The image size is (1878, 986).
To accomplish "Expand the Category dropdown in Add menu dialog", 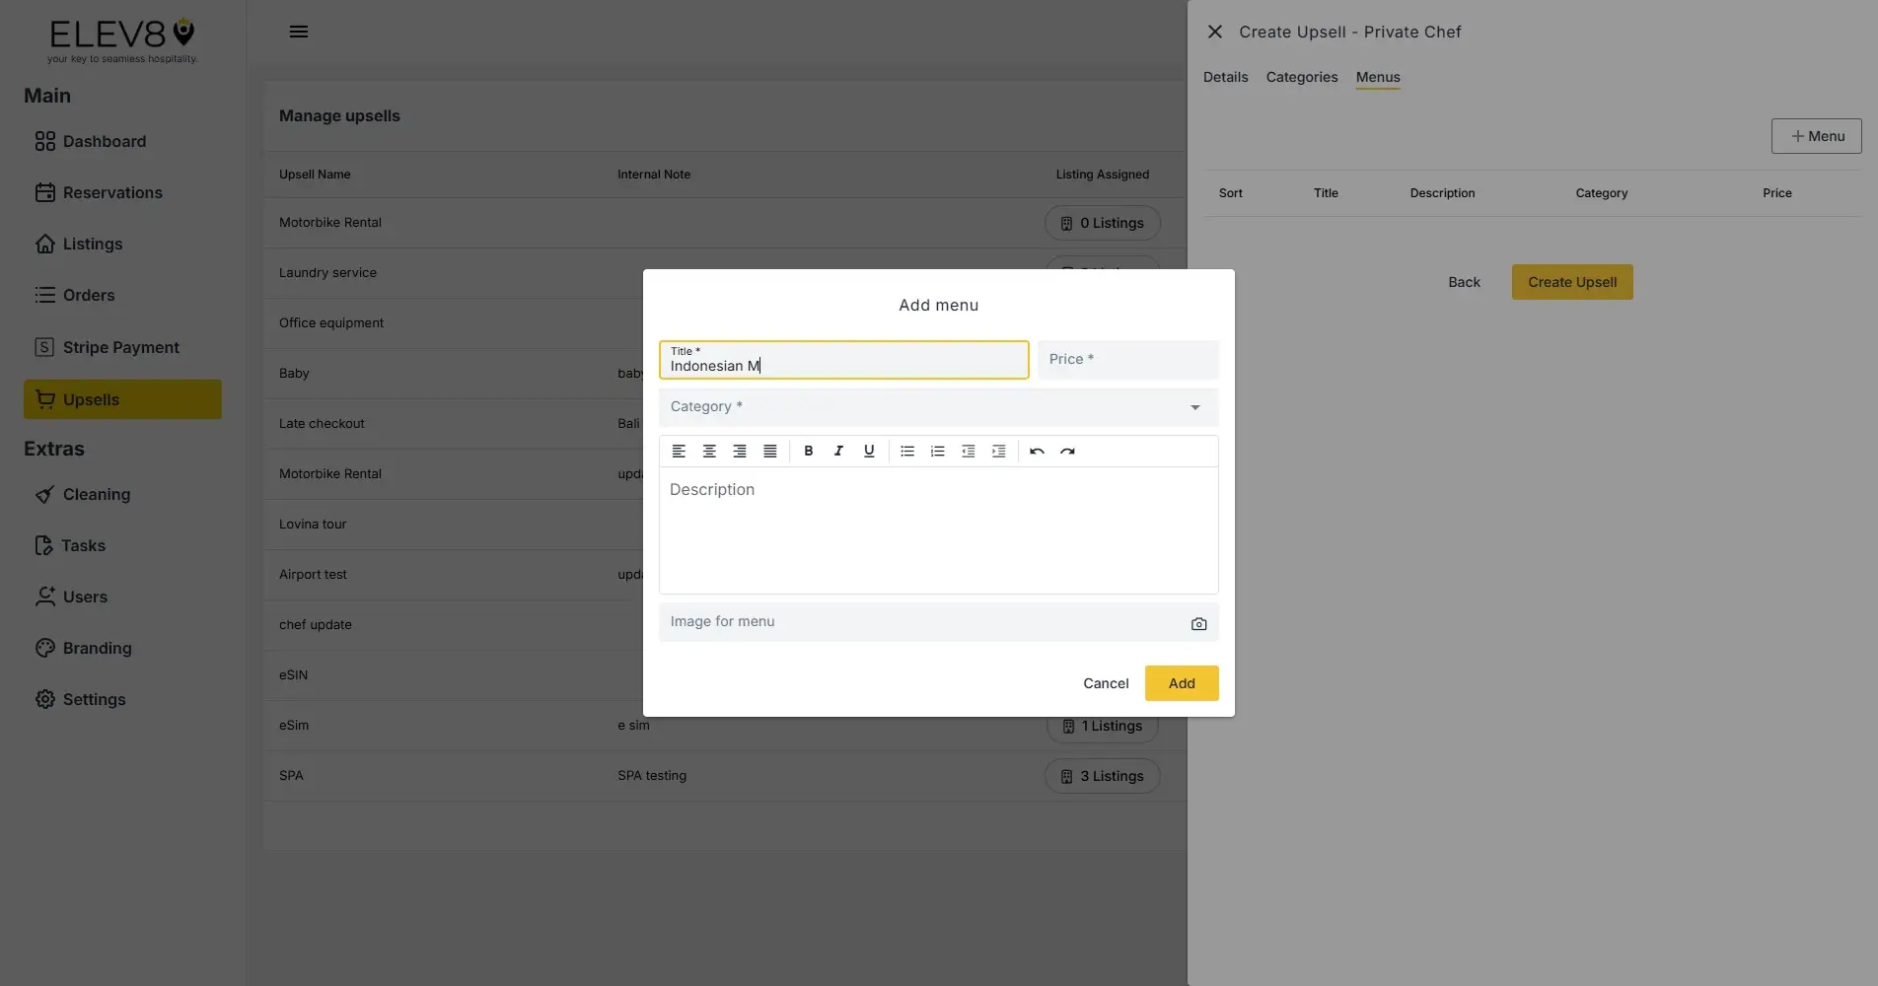I will pyautogui.click(x=1194, y=407).
